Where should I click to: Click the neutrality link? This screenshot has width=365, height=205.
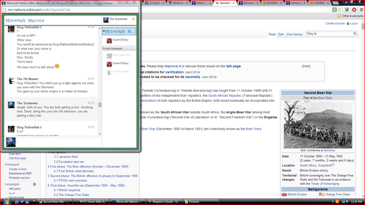(x=193, y=77)
